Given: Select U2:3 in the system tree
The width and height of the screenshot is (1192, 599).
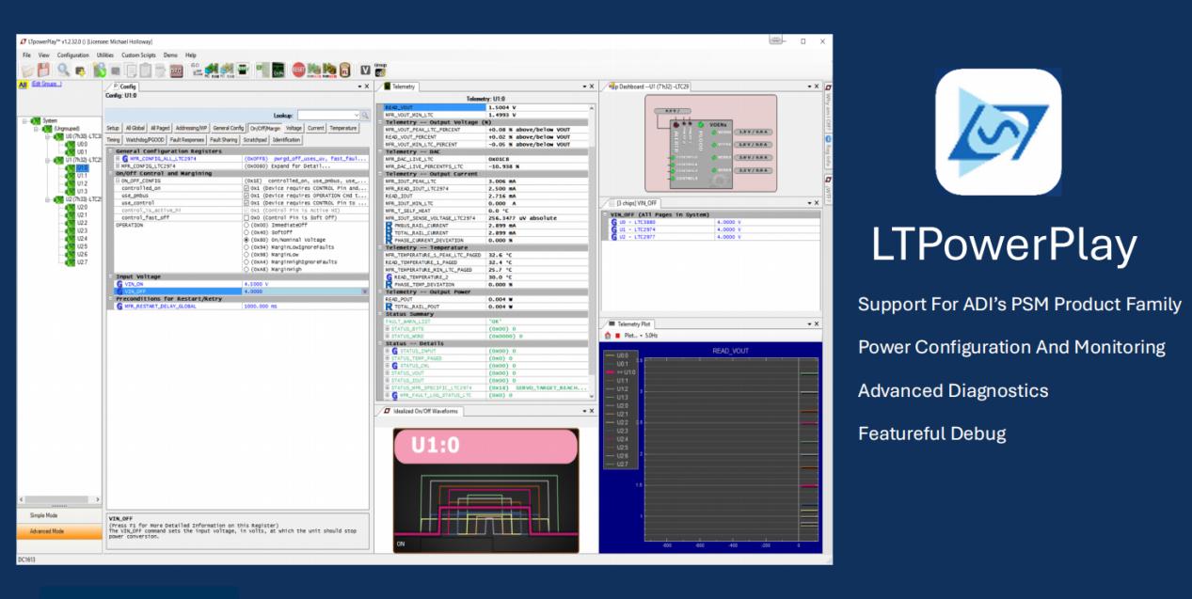Looking at the screenshot, I should (x=82, y=230).
